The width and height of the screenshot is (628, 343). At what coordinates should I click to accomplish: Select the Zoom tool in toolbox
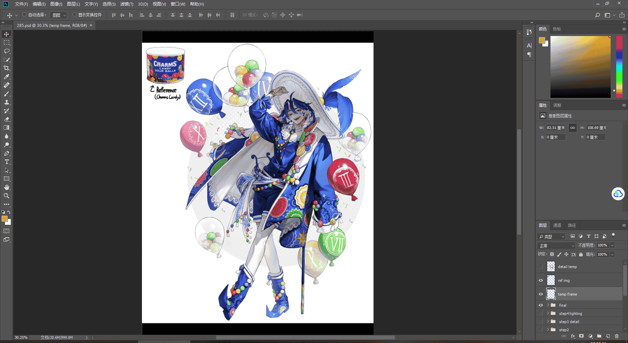(7, 196)
